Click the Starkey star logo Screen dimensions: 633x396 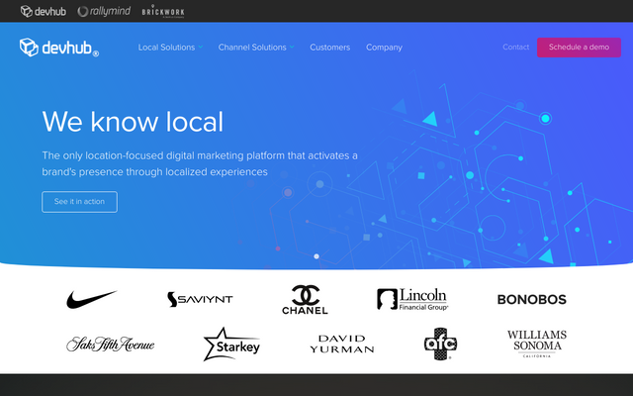pyautogui.click(x=231, y=345)
